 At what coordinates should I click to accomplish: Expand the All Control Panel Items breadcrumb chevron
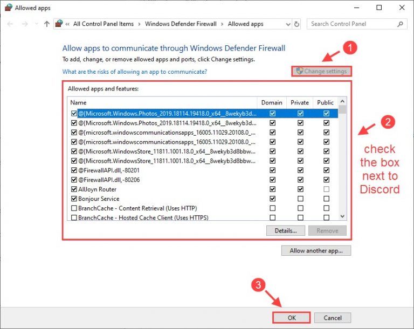139,24
